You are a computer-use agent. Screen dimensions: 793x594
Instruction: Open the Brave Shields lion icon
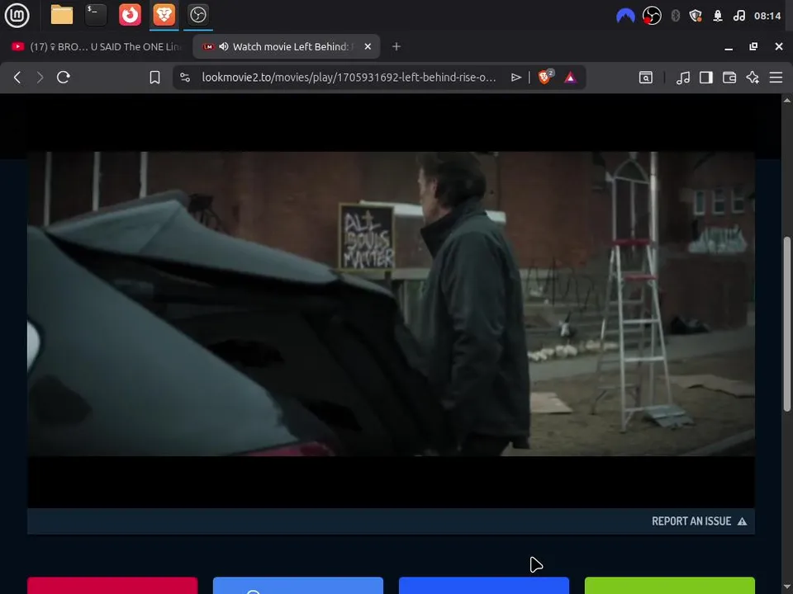pyautogui.click(x=546, y=77)
